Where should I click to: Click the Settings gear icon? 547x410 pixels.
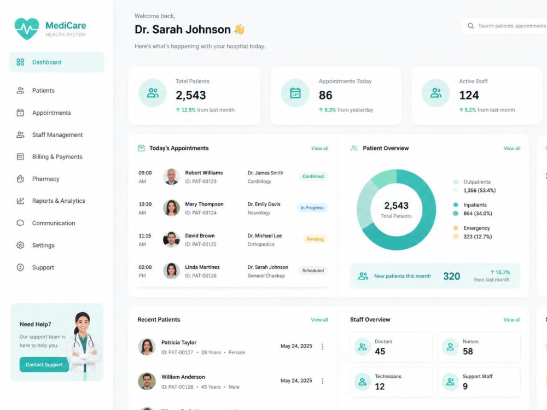pos(20,245)
